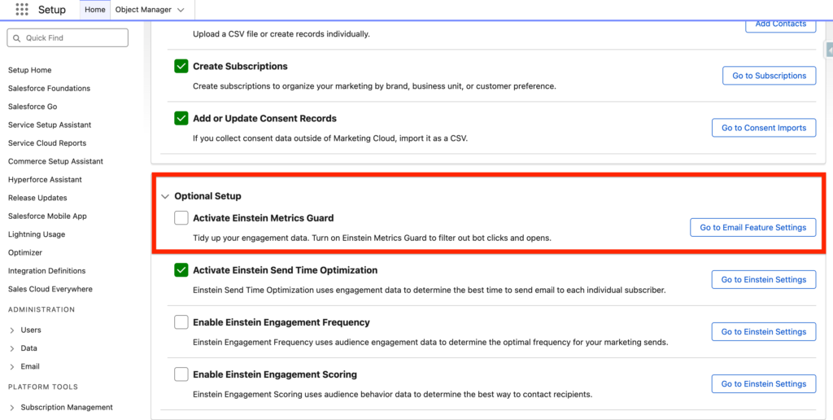Check the Activate Einstein Metrics Guard box
Screen dimensions: 833x420
(181, 218)
